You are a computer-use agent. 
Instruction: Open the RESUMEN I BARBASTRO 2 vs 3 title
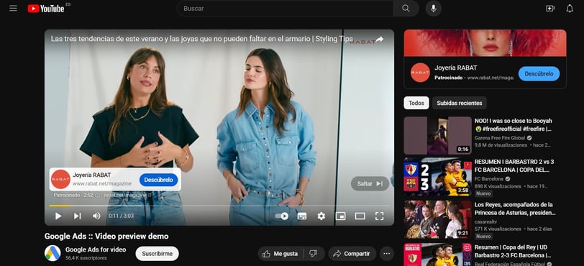(x=514, y=166)
